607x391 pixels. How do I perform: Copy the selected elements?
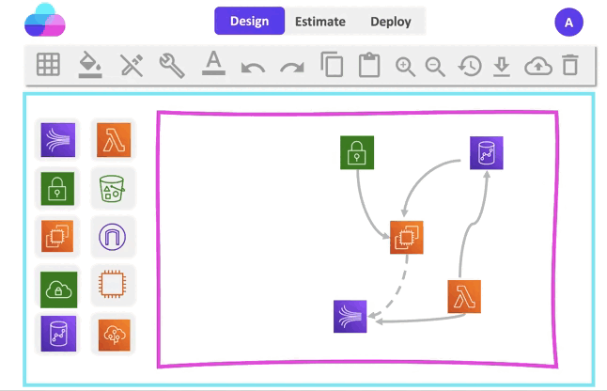[332, 64]
